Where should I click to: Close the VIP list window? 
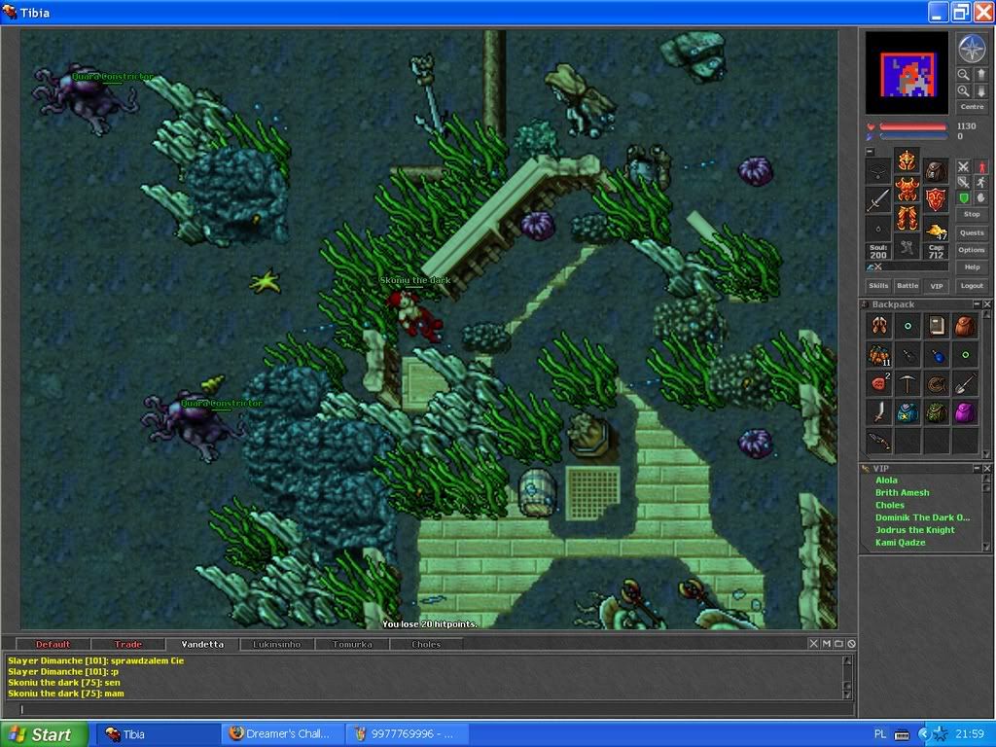[987, 468]
